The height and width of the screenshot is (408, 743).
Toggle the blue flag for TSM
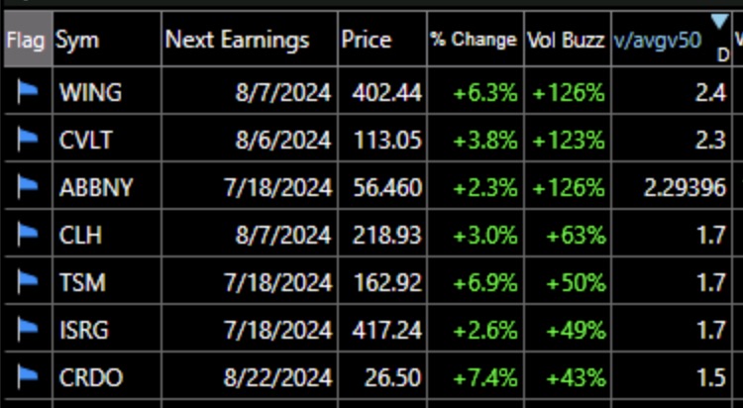coord(28,282)
